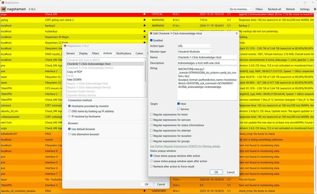Screen dimensions: 317x194
Task: Switch to the Colors tab
Action: 139,53
